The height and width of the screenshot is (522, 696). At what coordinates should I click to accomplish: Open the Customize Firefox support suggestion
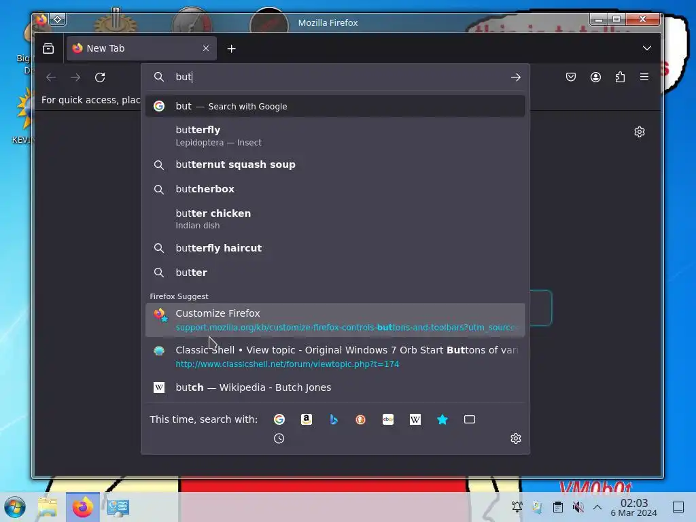pyautogui.click(x=335, y=320)
